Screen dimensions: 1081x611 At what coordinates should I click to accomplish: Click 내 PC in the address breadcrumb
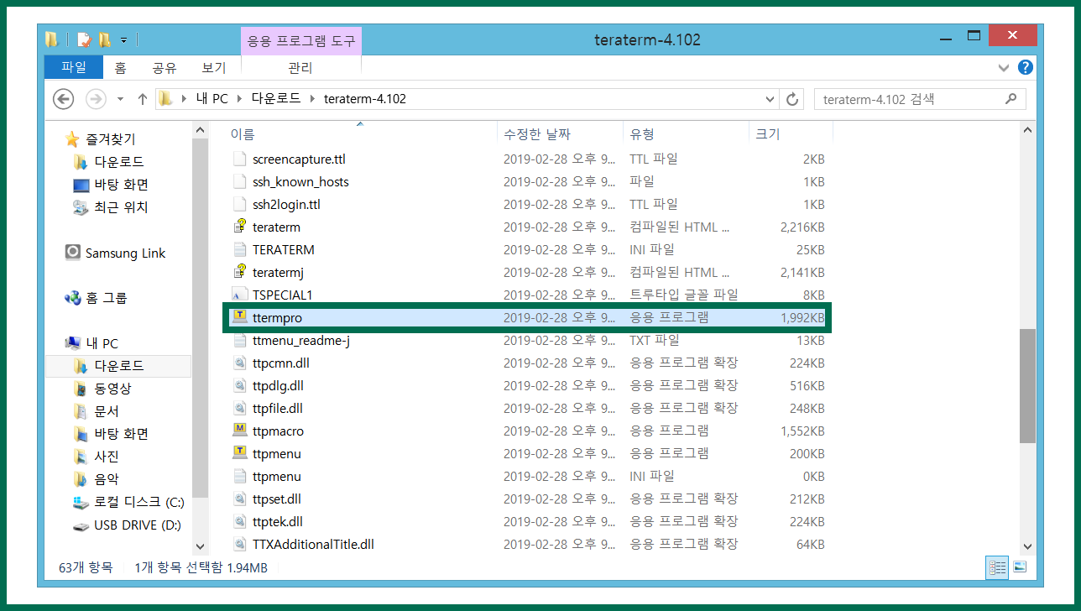pyautogui.click(x=212, y=99)
